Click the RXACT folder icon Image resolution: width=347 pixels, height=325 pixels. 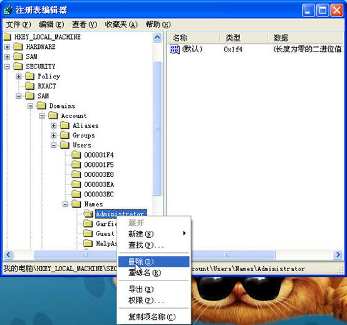pos(29,85)
